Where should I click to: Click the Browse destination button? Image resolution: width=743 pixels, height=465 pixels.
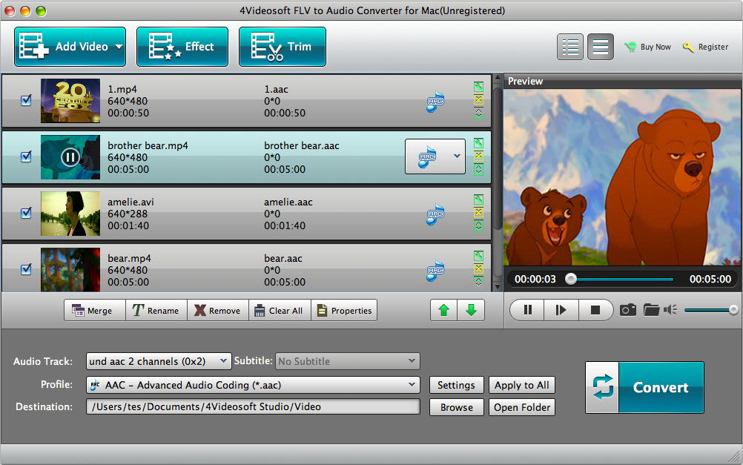tap(456, 407)
